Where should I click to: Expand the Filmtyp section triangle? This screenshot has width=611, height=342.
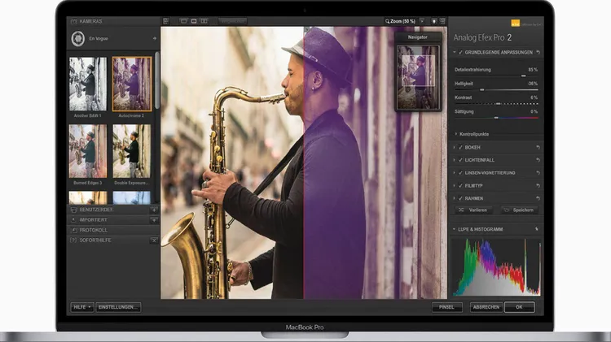tap(455, 186)
